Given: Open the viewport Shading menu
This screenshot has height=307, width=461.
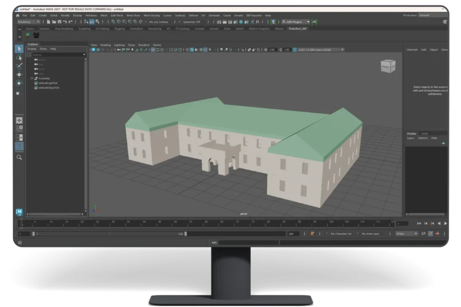Looking at the screenshot, I should 105,45.
